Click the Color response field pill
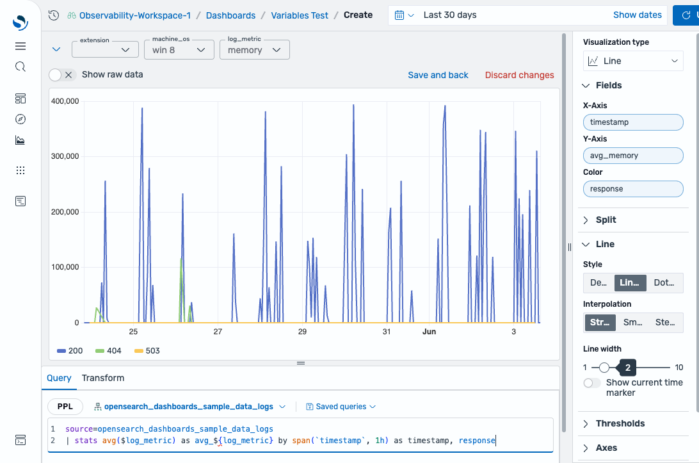 pyautogui.click(x=633, y=189)
